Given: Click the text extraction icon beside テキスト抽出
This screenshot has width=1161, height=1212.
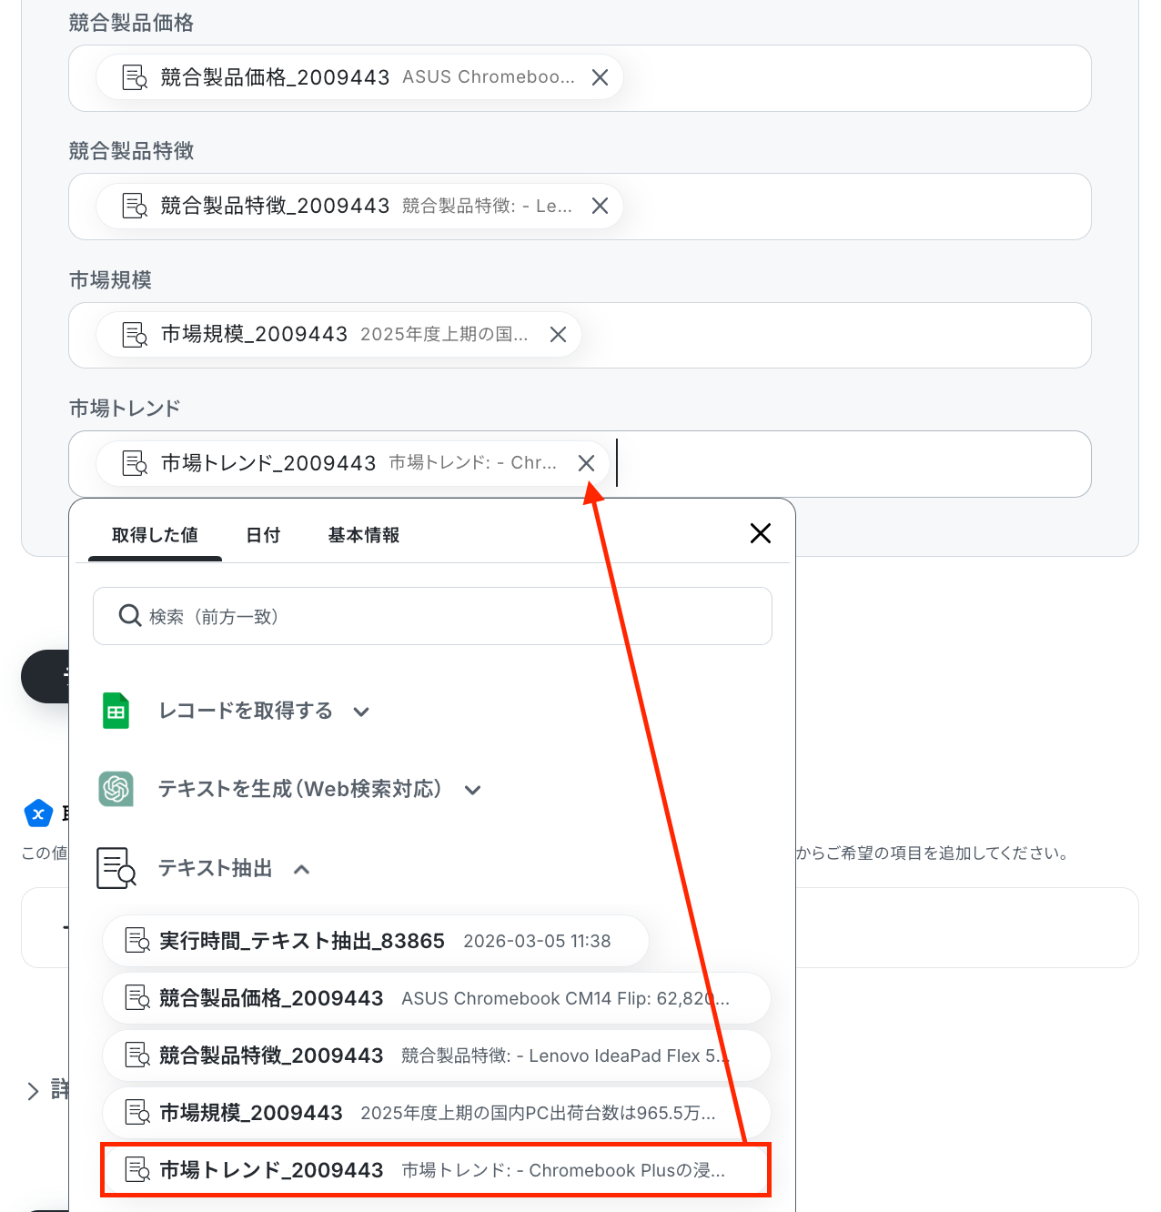Looking at the screenshot, I should click(x=116, y=868).
